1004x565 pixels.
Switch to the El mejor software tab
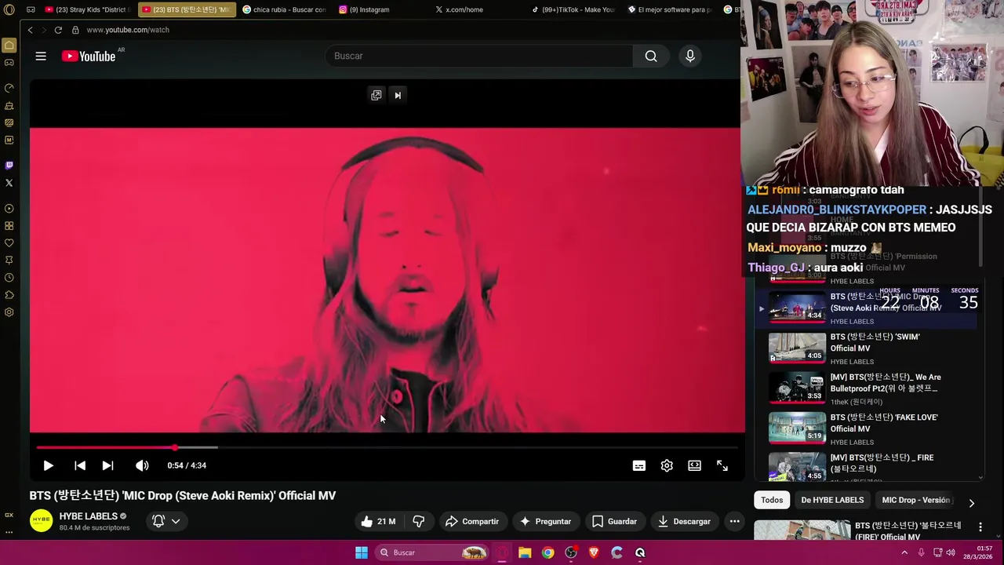[671, 9]
